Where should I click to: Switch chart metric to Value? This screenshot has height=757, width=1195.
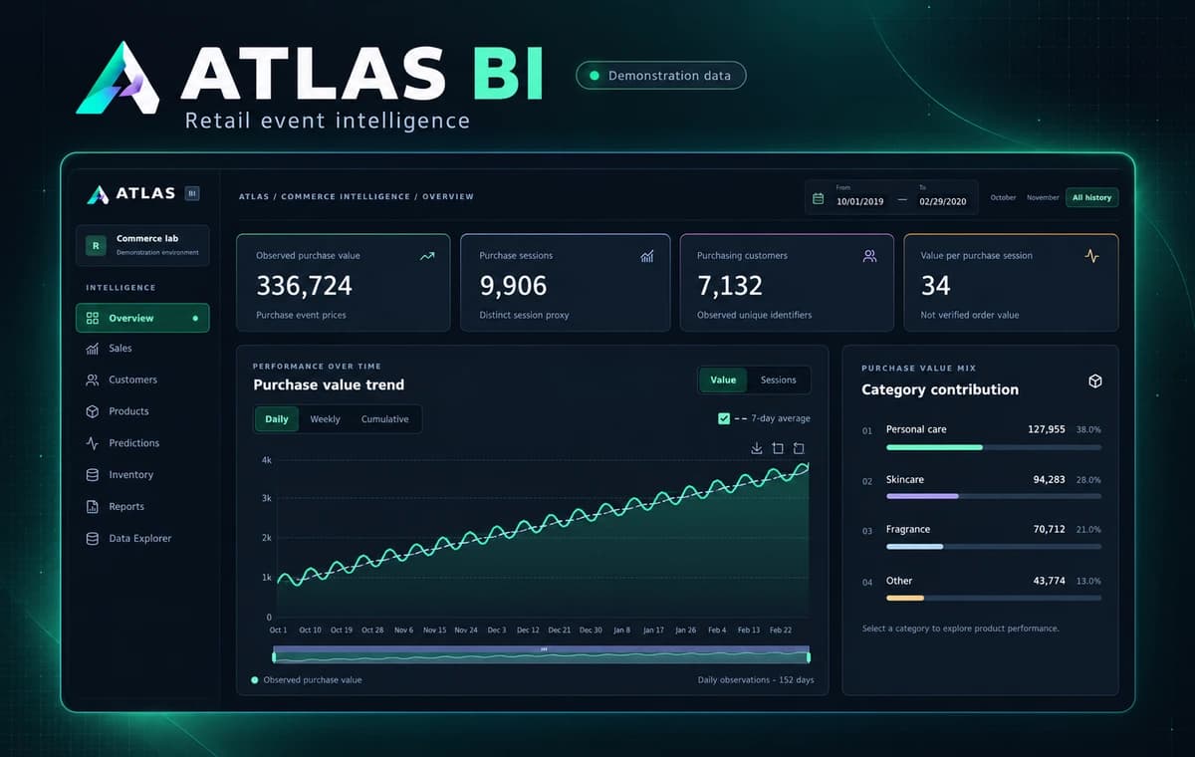[723, 379]
